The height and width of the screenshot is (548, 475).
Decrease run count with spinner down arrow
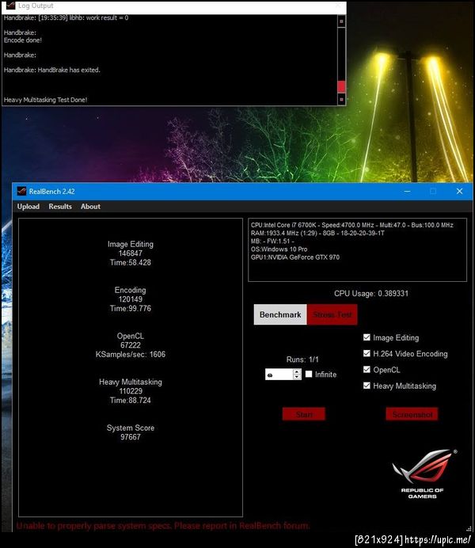(297, 377)
